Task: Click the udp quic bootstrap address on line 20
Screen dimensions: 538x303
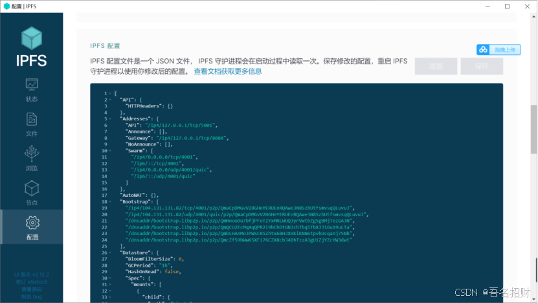Action: pyautogui.click(x=247, y=214)
